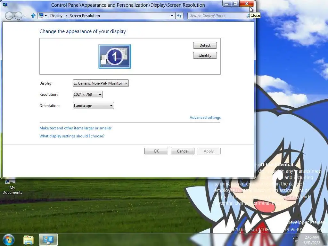
Task: Select the Screen Resolution breadcrumb
Action: click(x=85, y=16)
